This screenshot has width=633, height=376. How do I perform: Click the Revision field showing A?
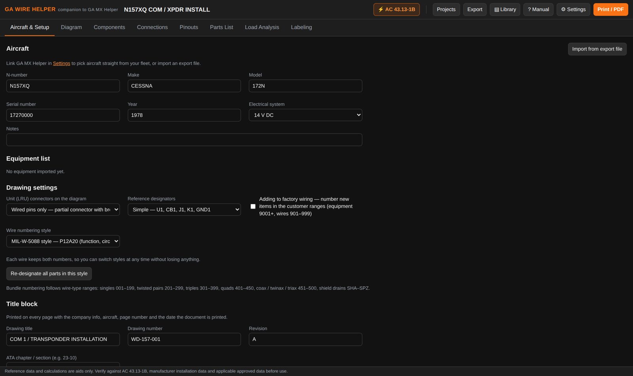click(305, 339)
